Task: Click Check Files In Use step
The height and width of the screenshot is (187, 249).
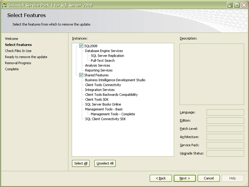Action: (x=18, y=51)
